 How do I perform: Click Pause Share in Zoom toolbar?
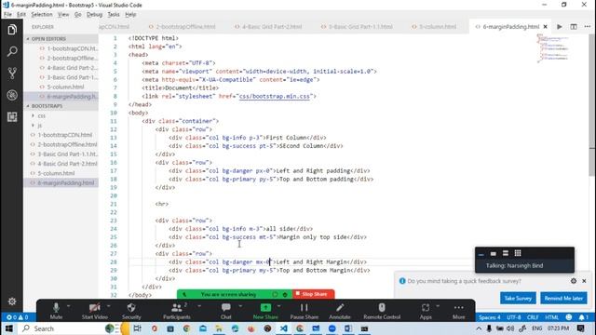[x=305, y=311]
